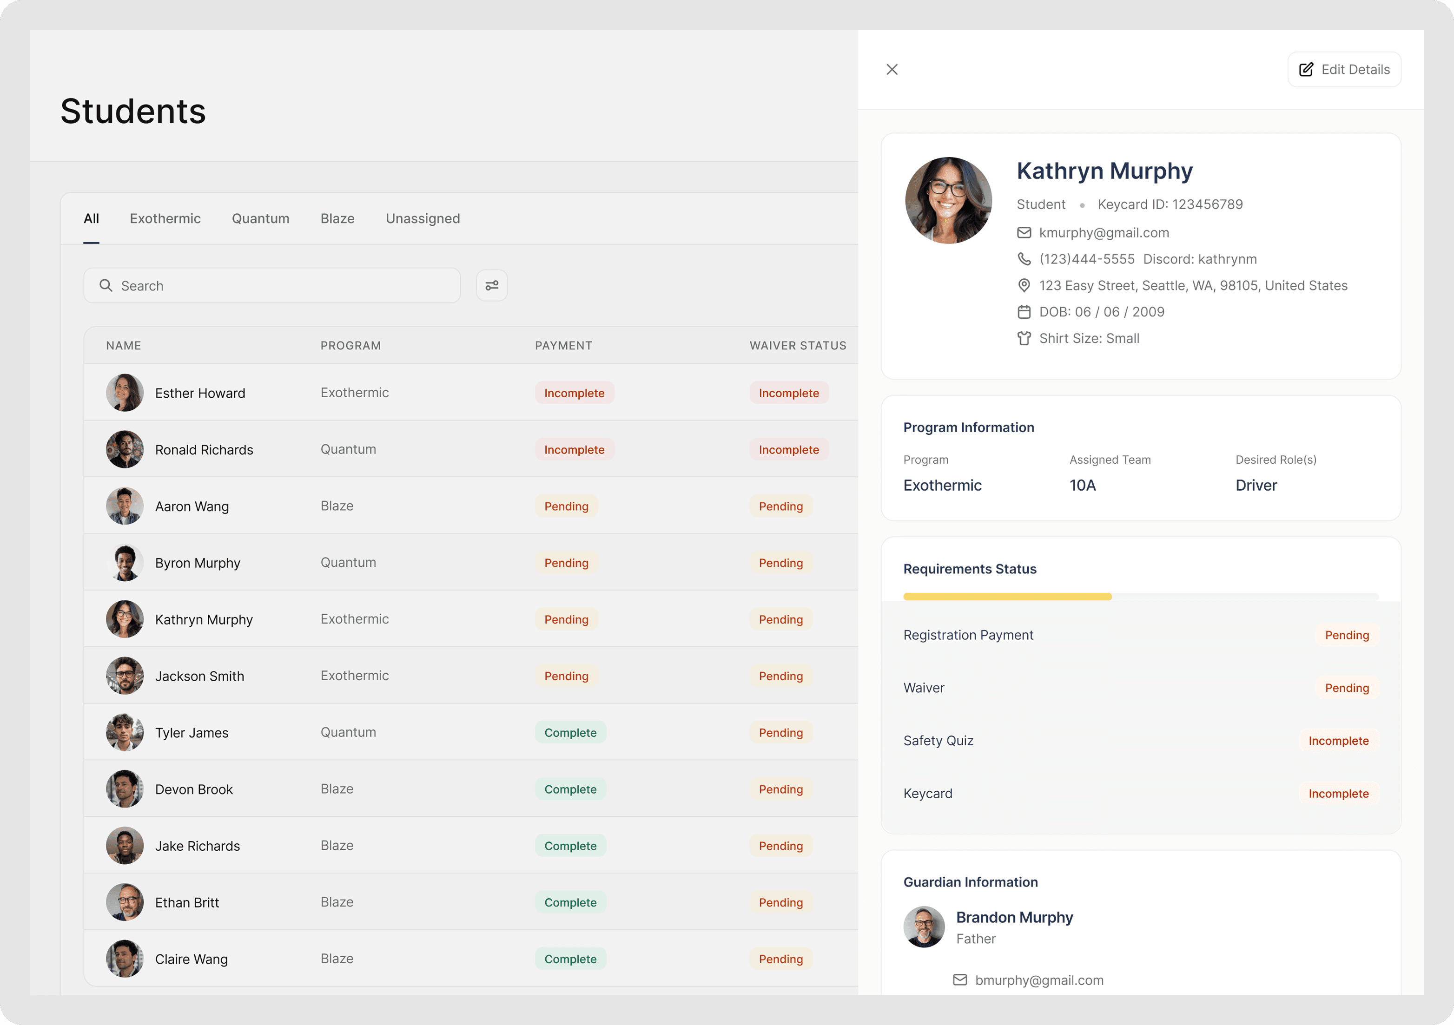Close the student details panel
The image size is (1454, 1025).
pyautogui.click(x=892, y=70)
